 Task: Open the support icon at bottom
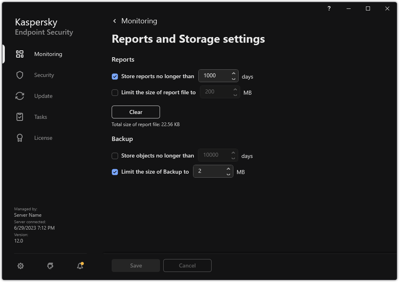click(x=50, y=266)
